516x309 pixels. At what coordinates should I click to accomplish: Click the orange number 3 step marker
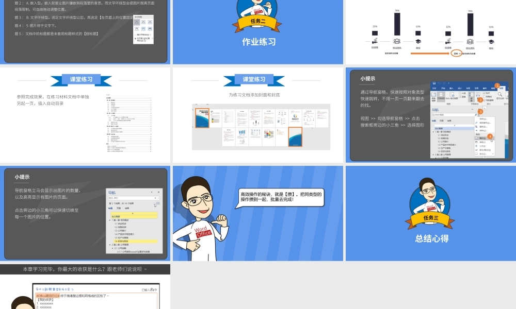click(480, 111)
